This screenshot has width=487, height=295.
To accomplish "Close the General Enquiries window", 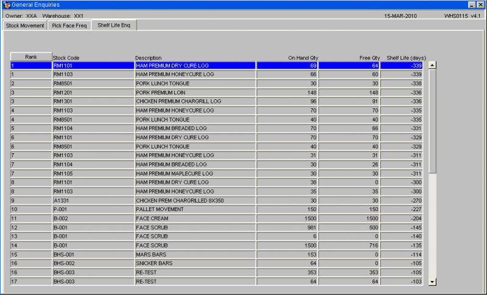I will click(480, 5).
